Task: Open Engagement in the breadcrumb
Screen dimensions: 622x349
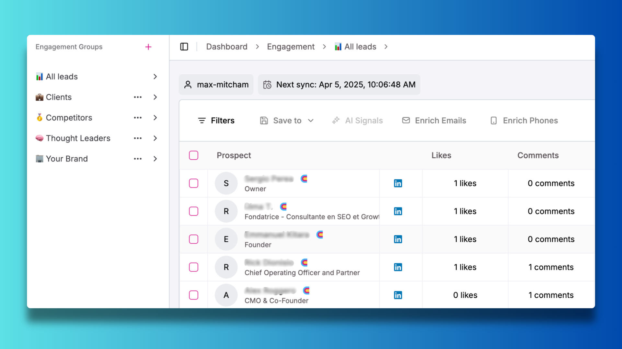Action: (291, 47)
